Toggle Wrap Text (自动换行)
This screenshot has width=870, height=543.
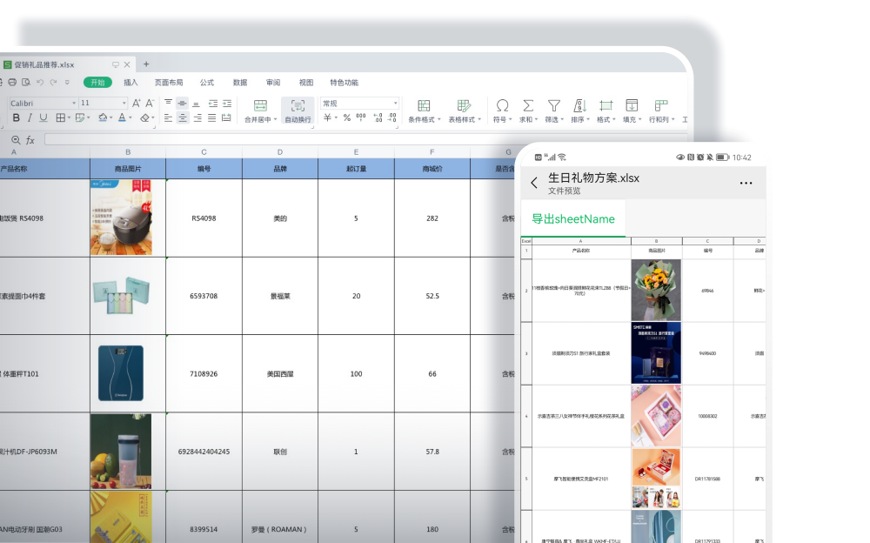298,110
